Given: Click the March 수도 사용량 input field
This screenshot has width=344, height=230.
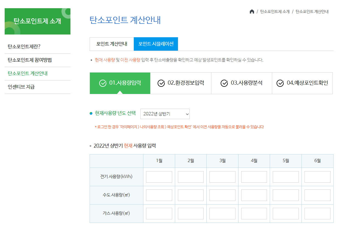Looking at the screenshot, I should coord(222,195).
